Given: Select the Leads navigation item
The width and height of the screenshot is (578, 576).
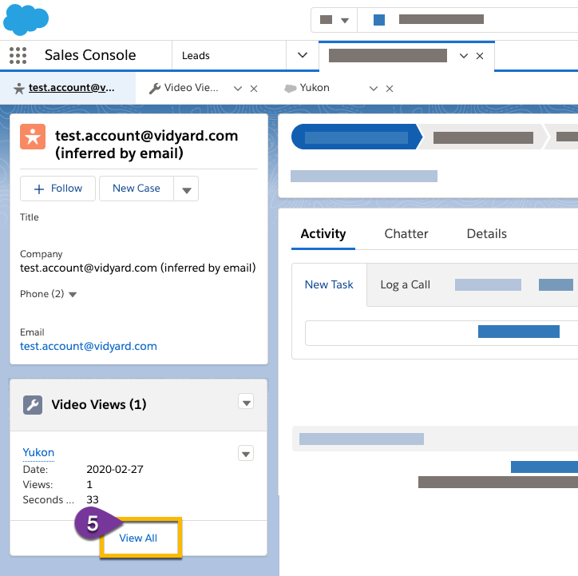Looking at the screenshot, I should coord(196,56).
